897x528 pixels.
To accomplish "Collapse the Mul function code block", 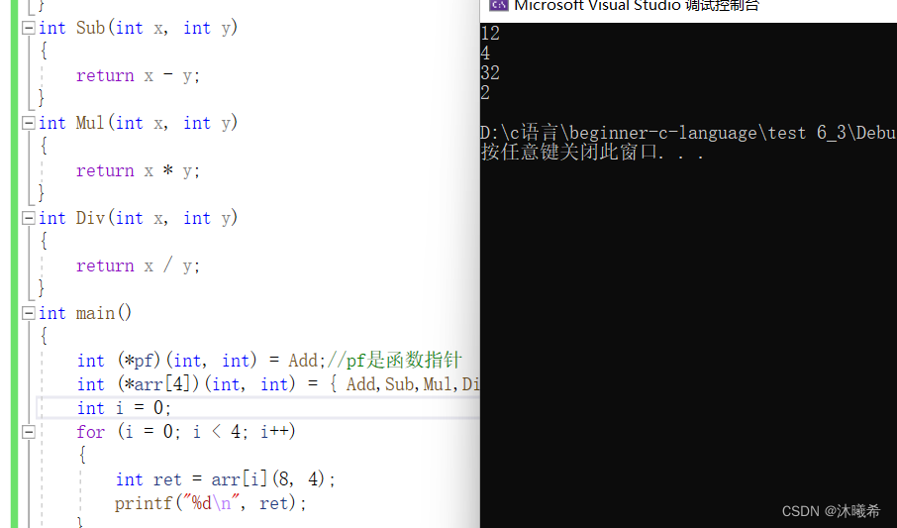I will (28, 123).
